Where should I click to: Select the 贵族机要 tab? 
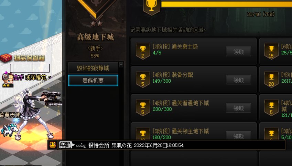[x=93, y=81]
